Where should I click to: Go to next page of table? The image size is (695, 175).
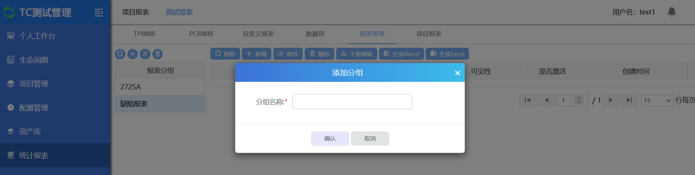pos(611,100)
